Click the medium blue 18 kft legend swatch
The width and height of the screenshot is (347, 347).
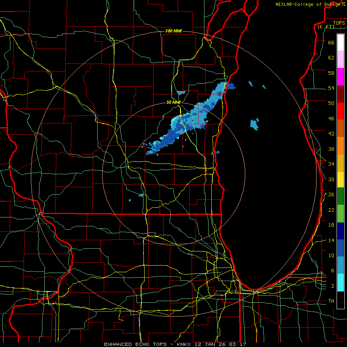tap(340, 248)
